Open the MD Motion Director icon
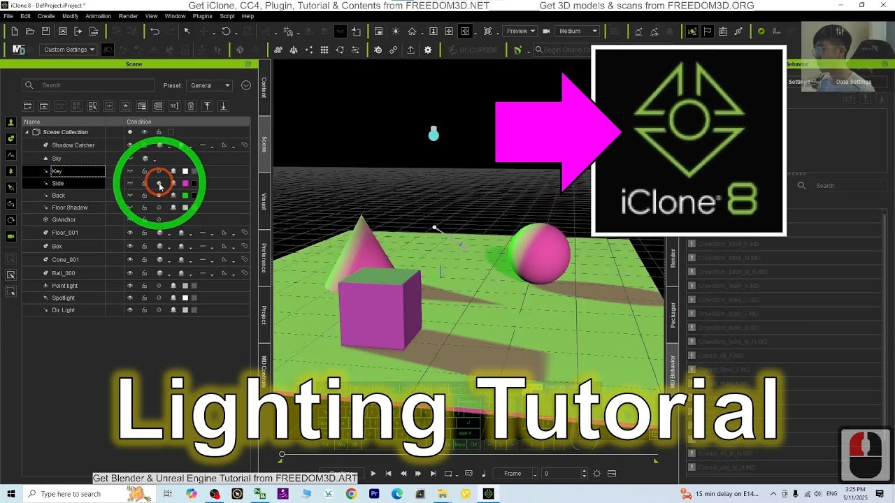The height and width of the screenshot is (503, 895). point(19,50)
